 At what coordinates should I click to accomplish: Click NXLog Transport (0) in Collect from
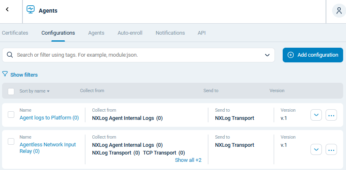(116, 153)
